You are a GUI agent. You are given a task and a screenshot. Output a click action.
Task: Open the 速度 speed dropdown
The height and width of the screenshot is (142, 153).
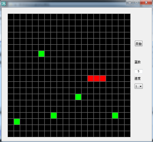pos(139,86)
